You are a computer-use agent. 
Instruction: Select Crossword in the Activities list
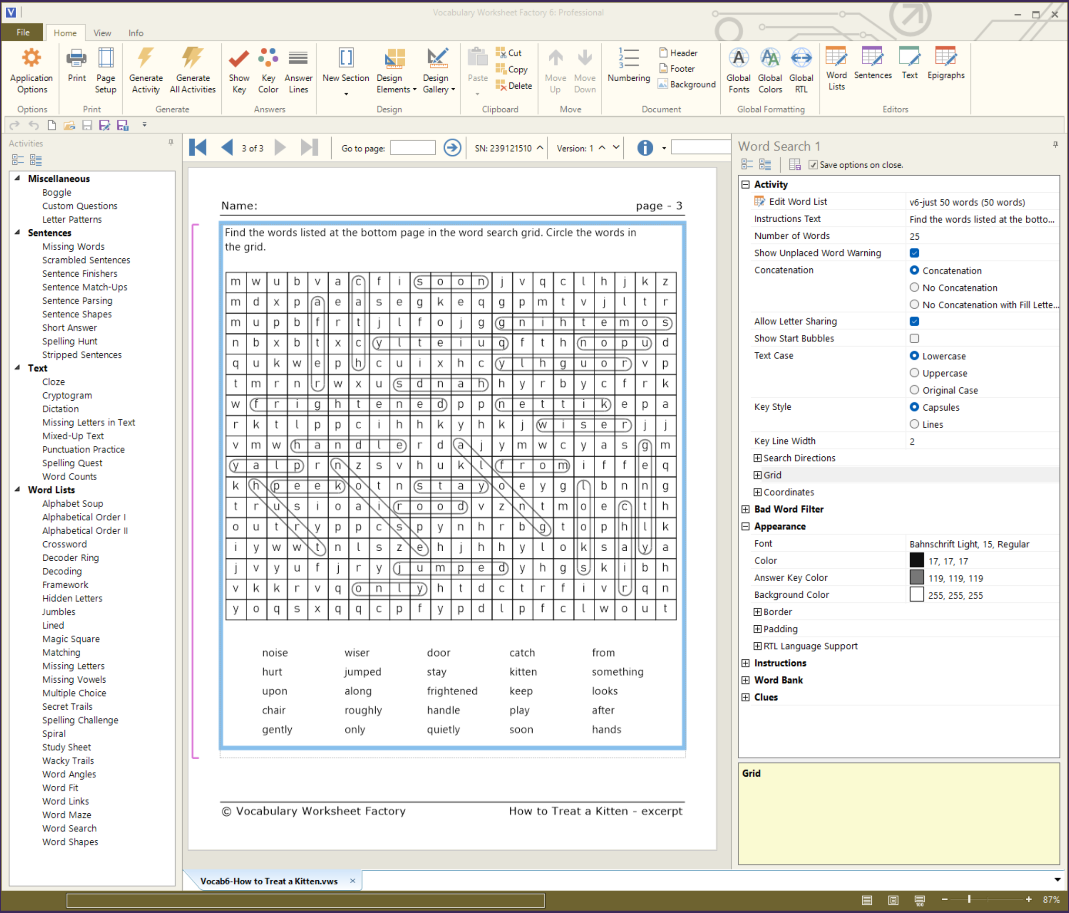tap(65, 545)
